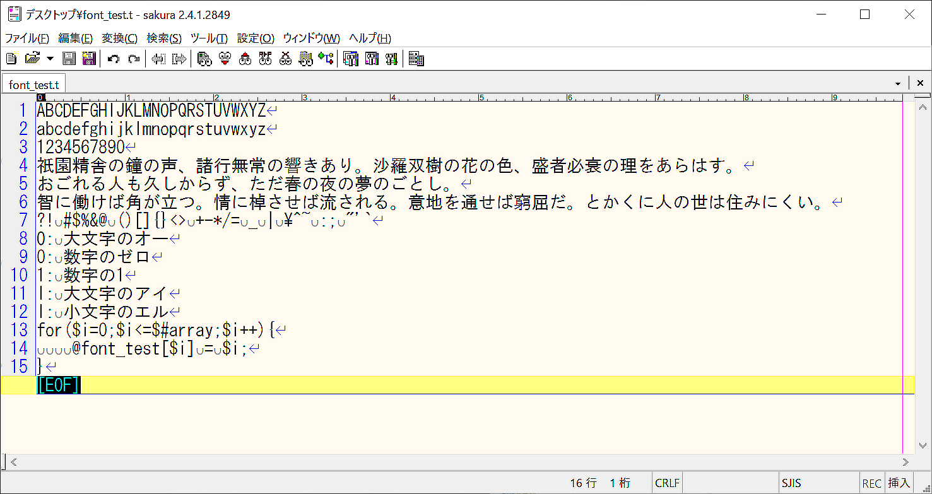Click the line starting 智に働けば角が立つ

pyautogui.click(x=434, y=203)
